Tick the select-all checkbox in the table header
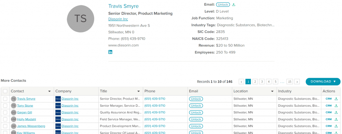Screen dimensions: 342x134 click(x=5, y=91)
